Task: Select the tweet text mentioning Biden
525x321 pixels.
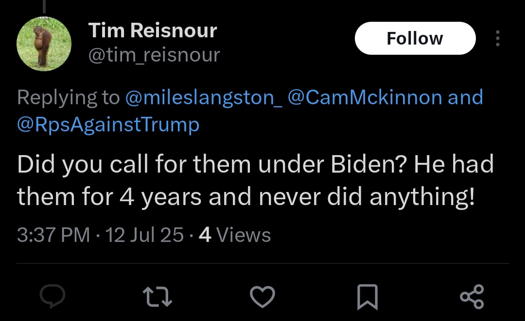Action: click(256, 180)
